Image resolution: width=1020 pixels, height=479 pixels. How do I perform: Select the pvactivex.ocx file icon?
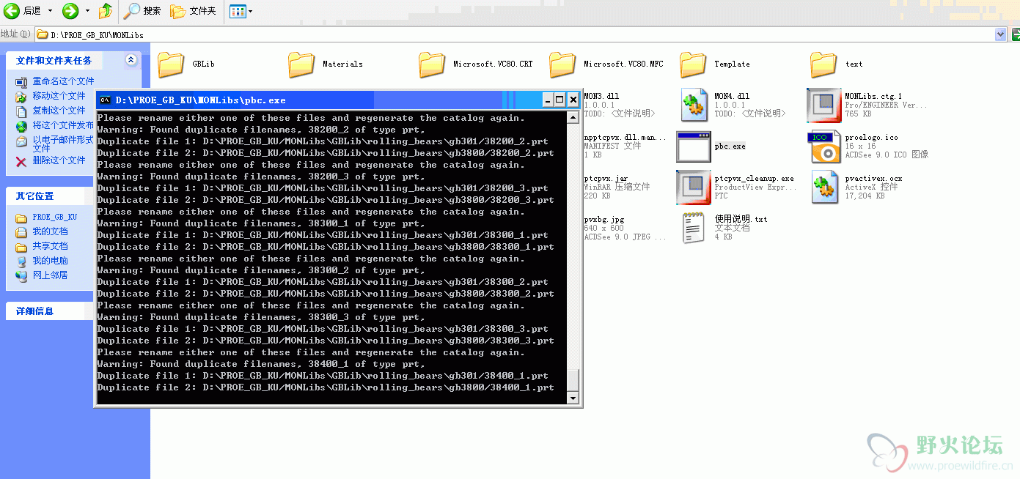tap(823, 187)
